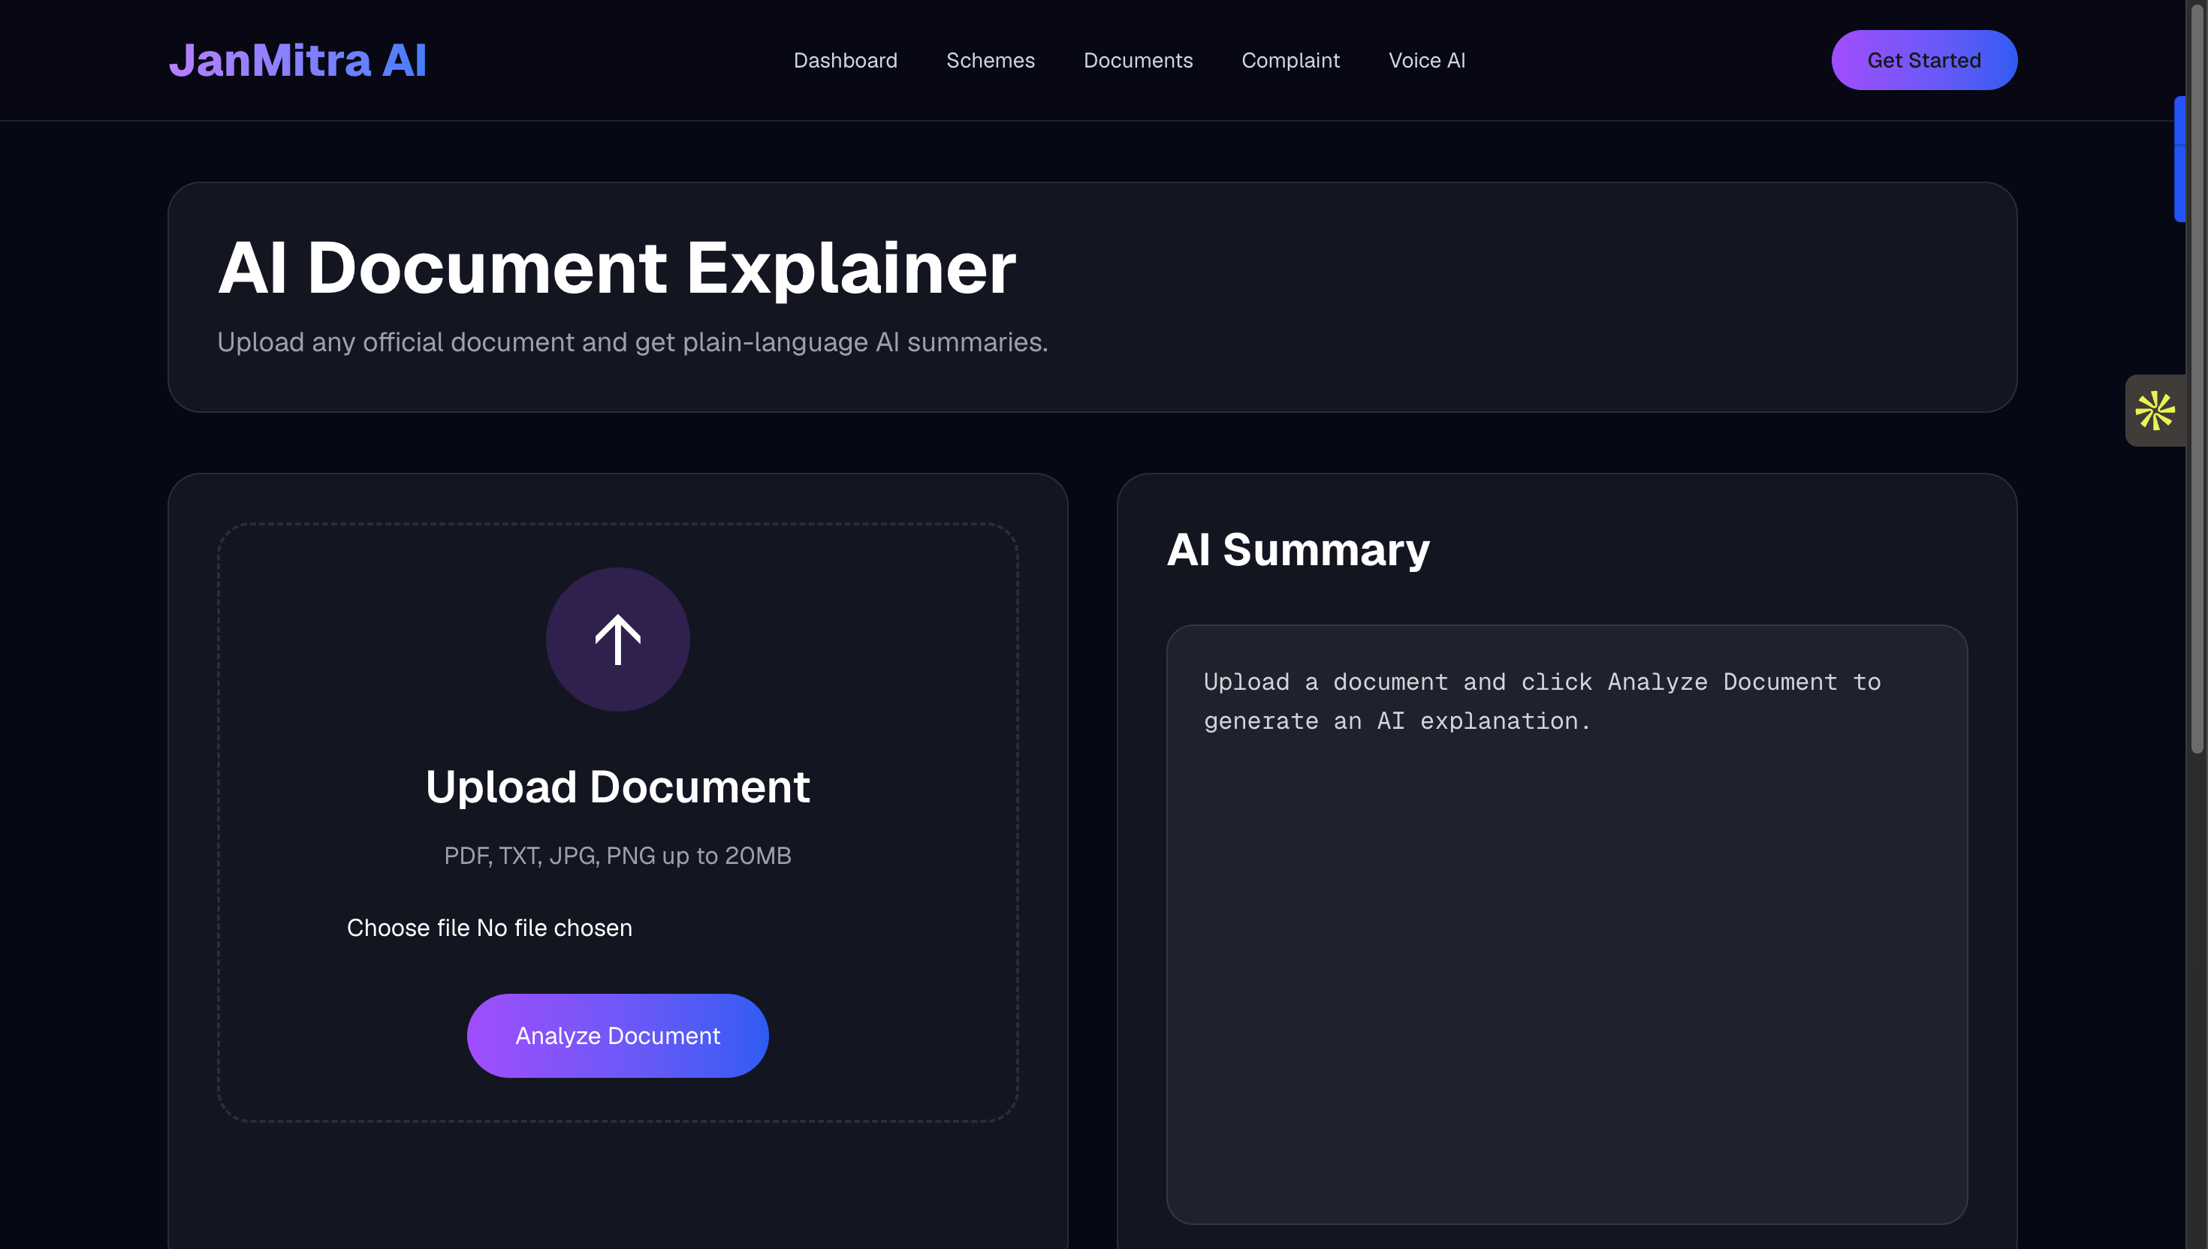Click the Upload Document heading
Viewport: 2208px width, 1249px height.
618,787
